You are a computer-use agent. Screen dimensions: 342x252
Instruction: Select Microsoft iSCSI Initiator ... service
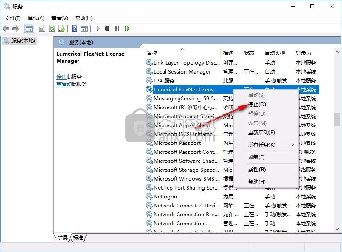click(x=185, y=134)
